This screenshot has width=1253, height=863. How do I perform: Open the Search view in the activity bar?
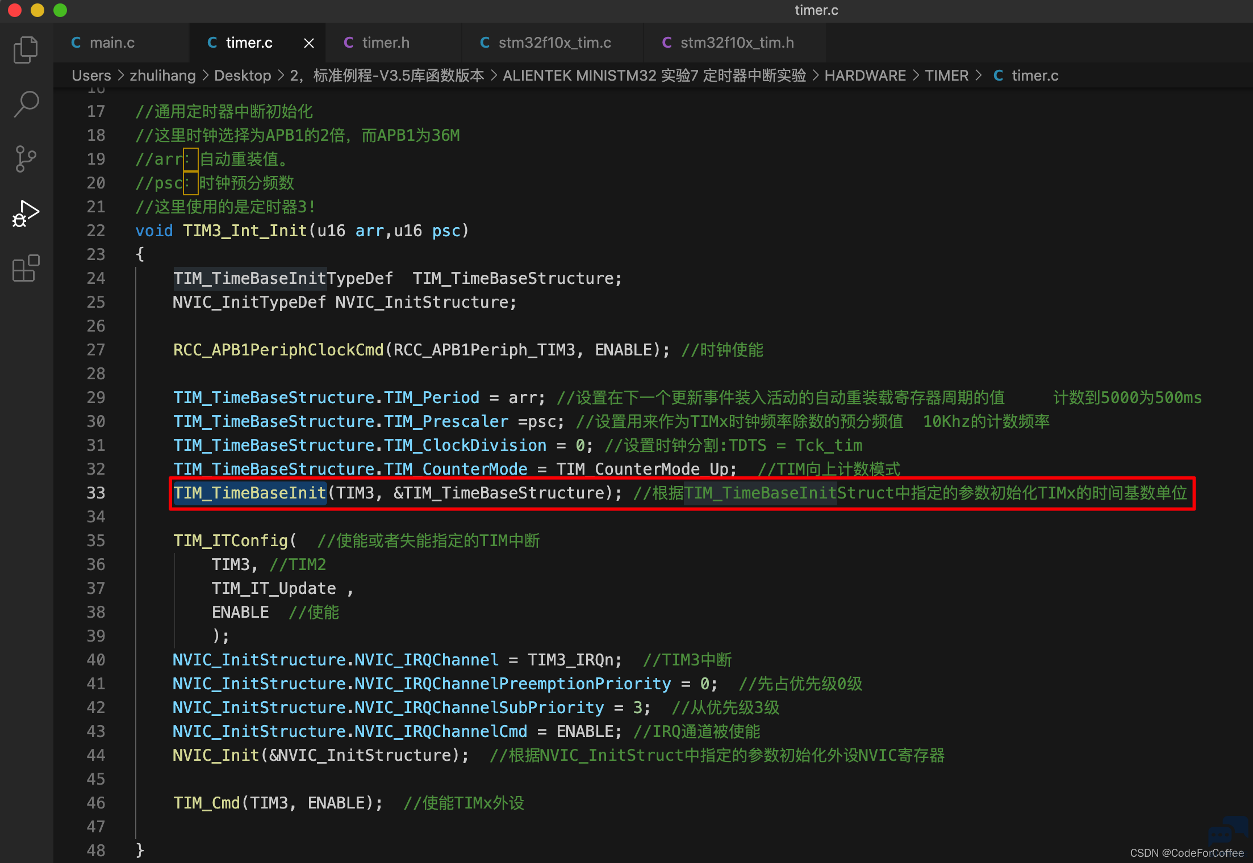tap(26, 104)
